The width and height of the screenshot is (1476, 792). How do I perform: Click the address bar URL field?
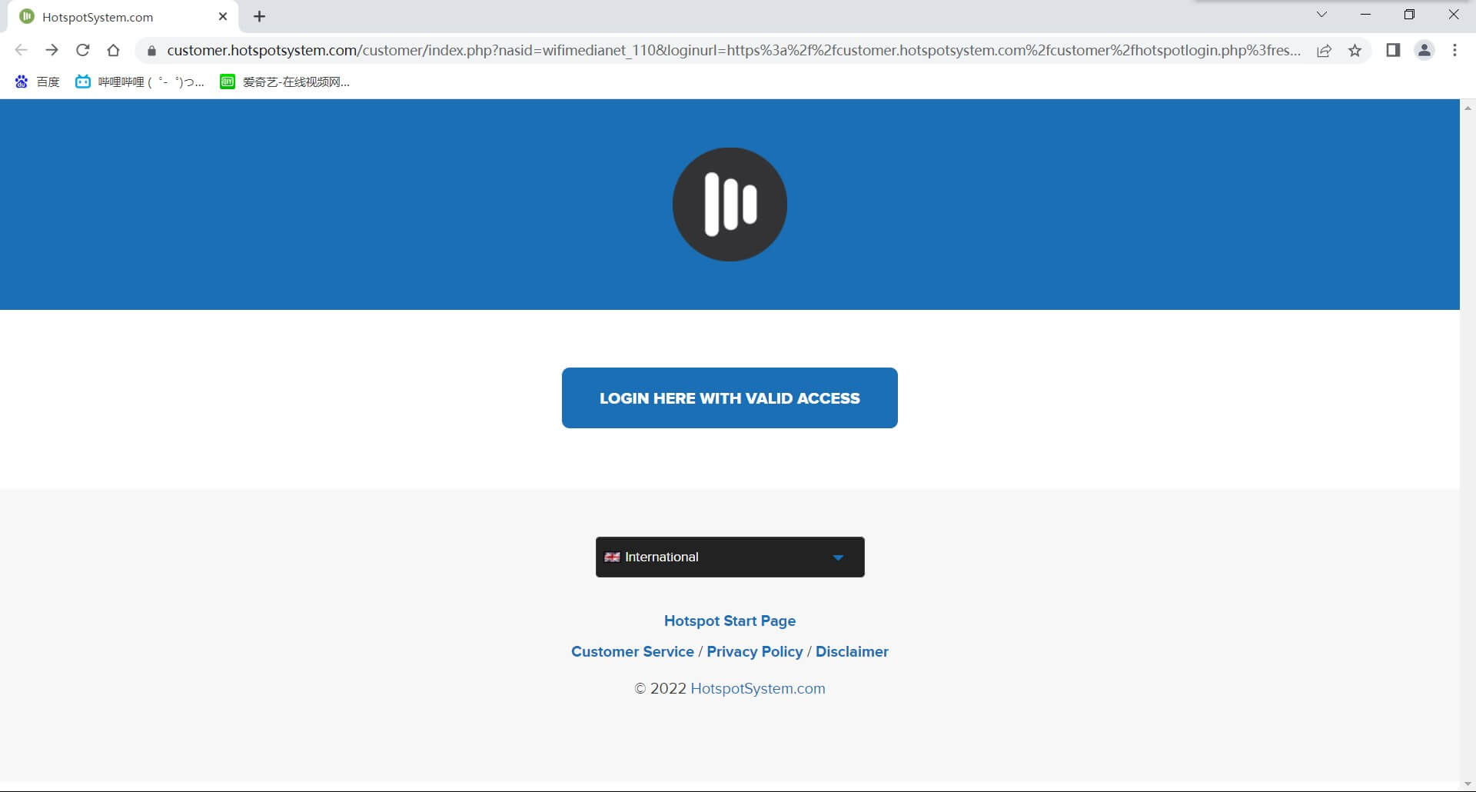(730, 51)
